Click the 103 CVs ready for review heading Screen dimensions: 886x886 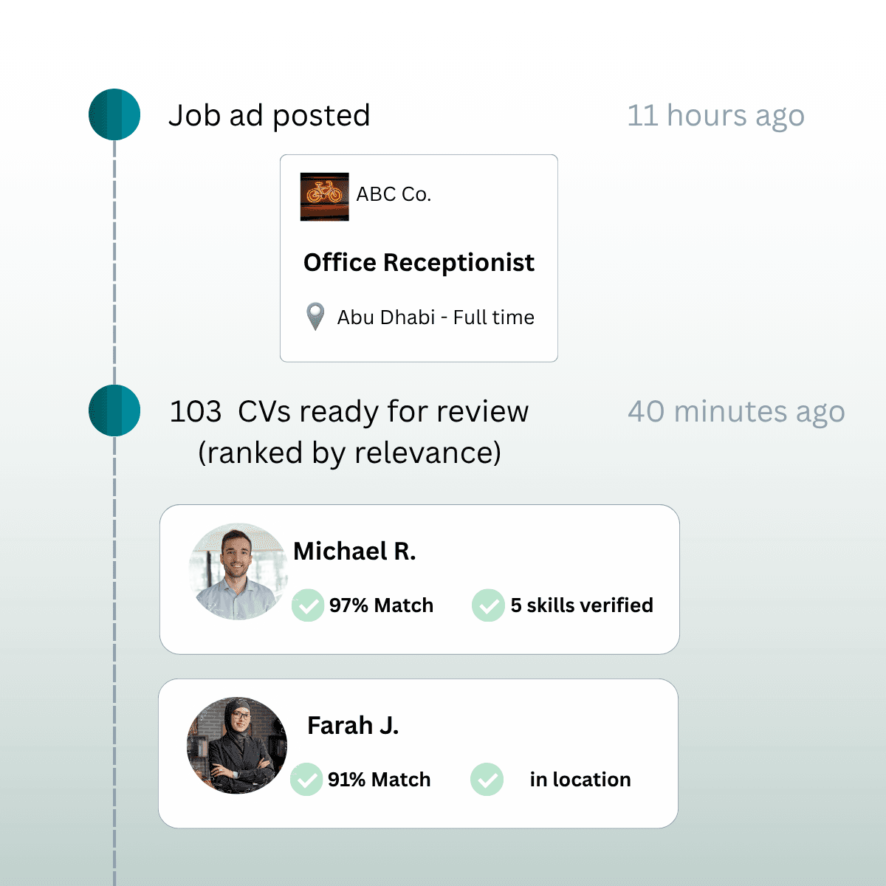(x=349, y=412)
